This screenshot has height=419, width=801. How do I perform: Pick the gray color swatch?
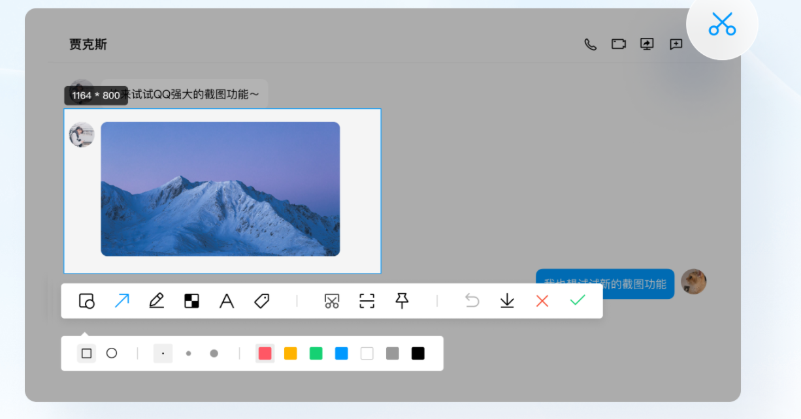click(x=393, y=353)
